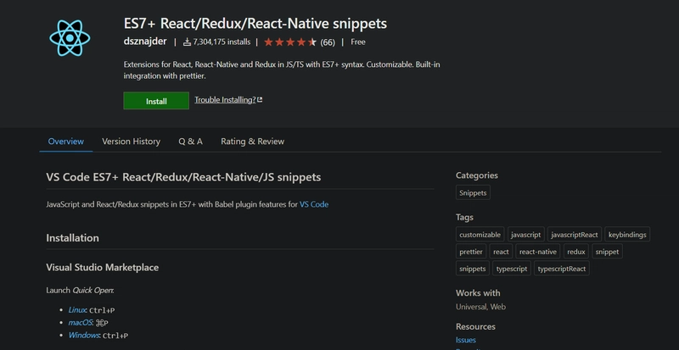The width and height of the screenshot is (679, 350).
Task: Click the Install button
Action: point(156,101)
